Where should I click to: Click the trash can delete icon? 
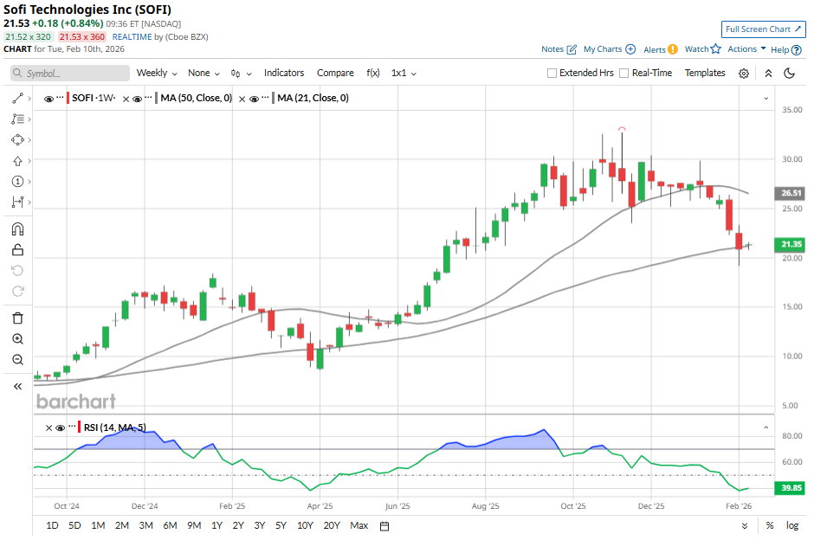(17, 318)
